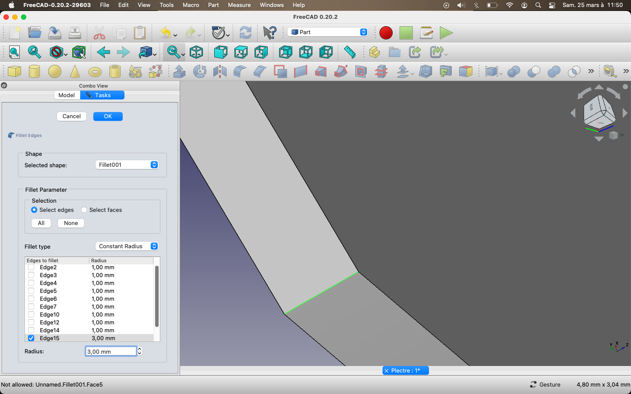
Task: Open the Tools menu
Action: pos(167,5)
